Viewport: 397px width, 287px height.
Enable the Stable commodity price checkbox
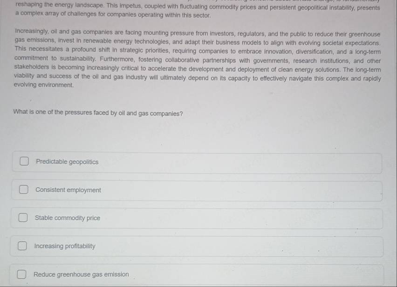[x=23, y=217]
